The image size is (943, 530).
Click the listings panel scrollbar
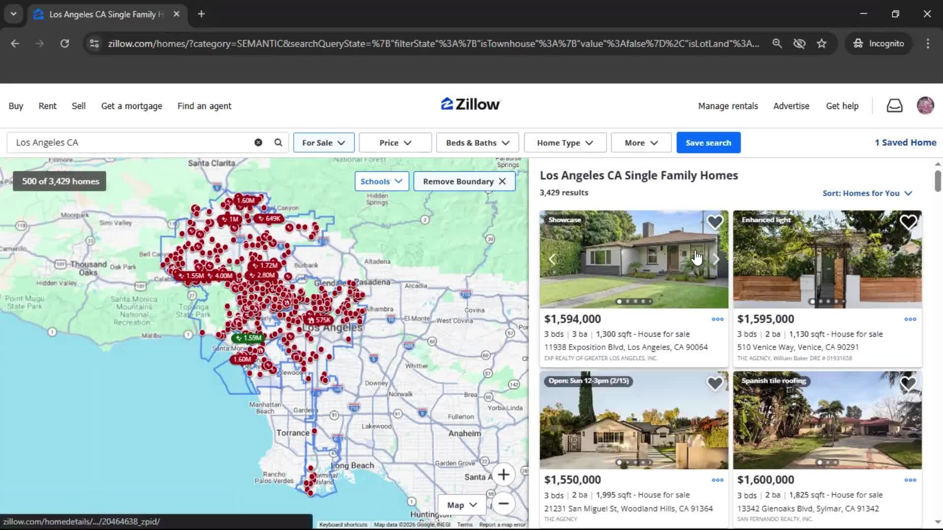(x=938, y=182)
